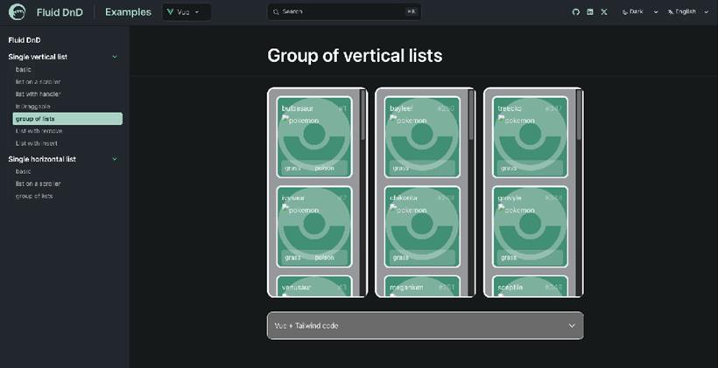718x368 pixels.
Task: Open the GitHub repository icon
Action: [x=576, y=12]
